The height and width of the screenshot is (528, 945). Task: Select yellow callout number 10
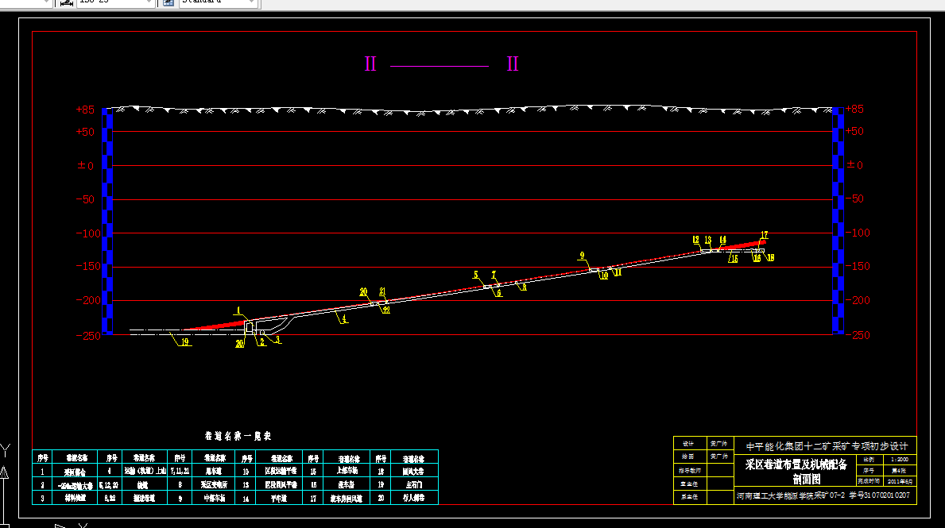click(604, 276)
